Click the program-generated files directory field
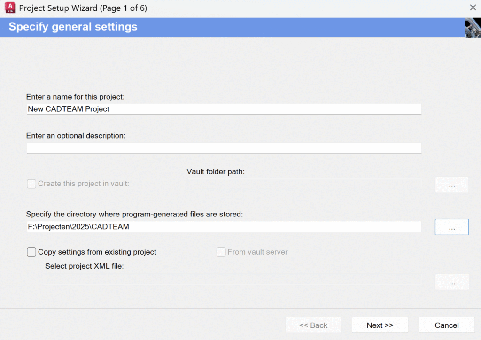 click(224, 226)
